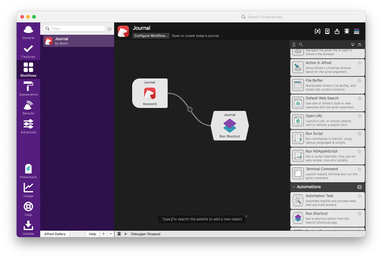Open workflow variables (x) icon
The height and width of the screenshot is (259, 382).
click(318, 31)
